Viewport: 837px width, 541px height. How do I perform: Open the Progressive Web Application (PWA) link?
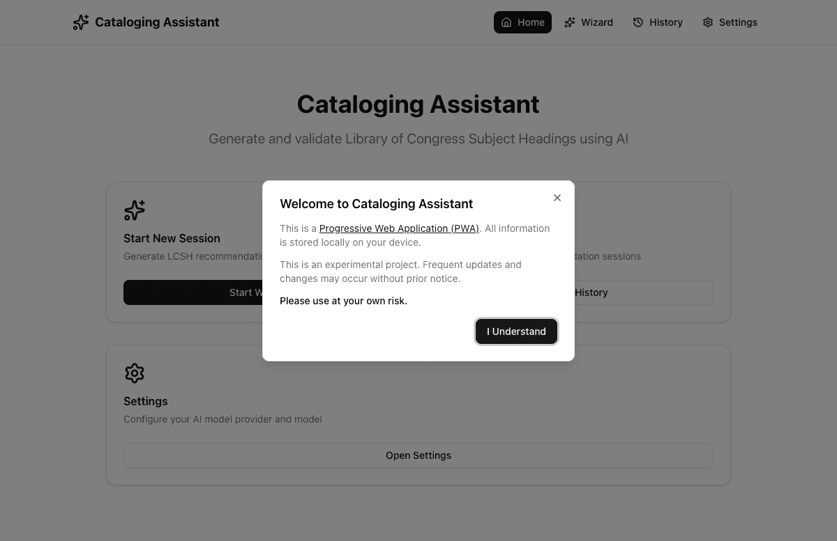pos(398,228)
